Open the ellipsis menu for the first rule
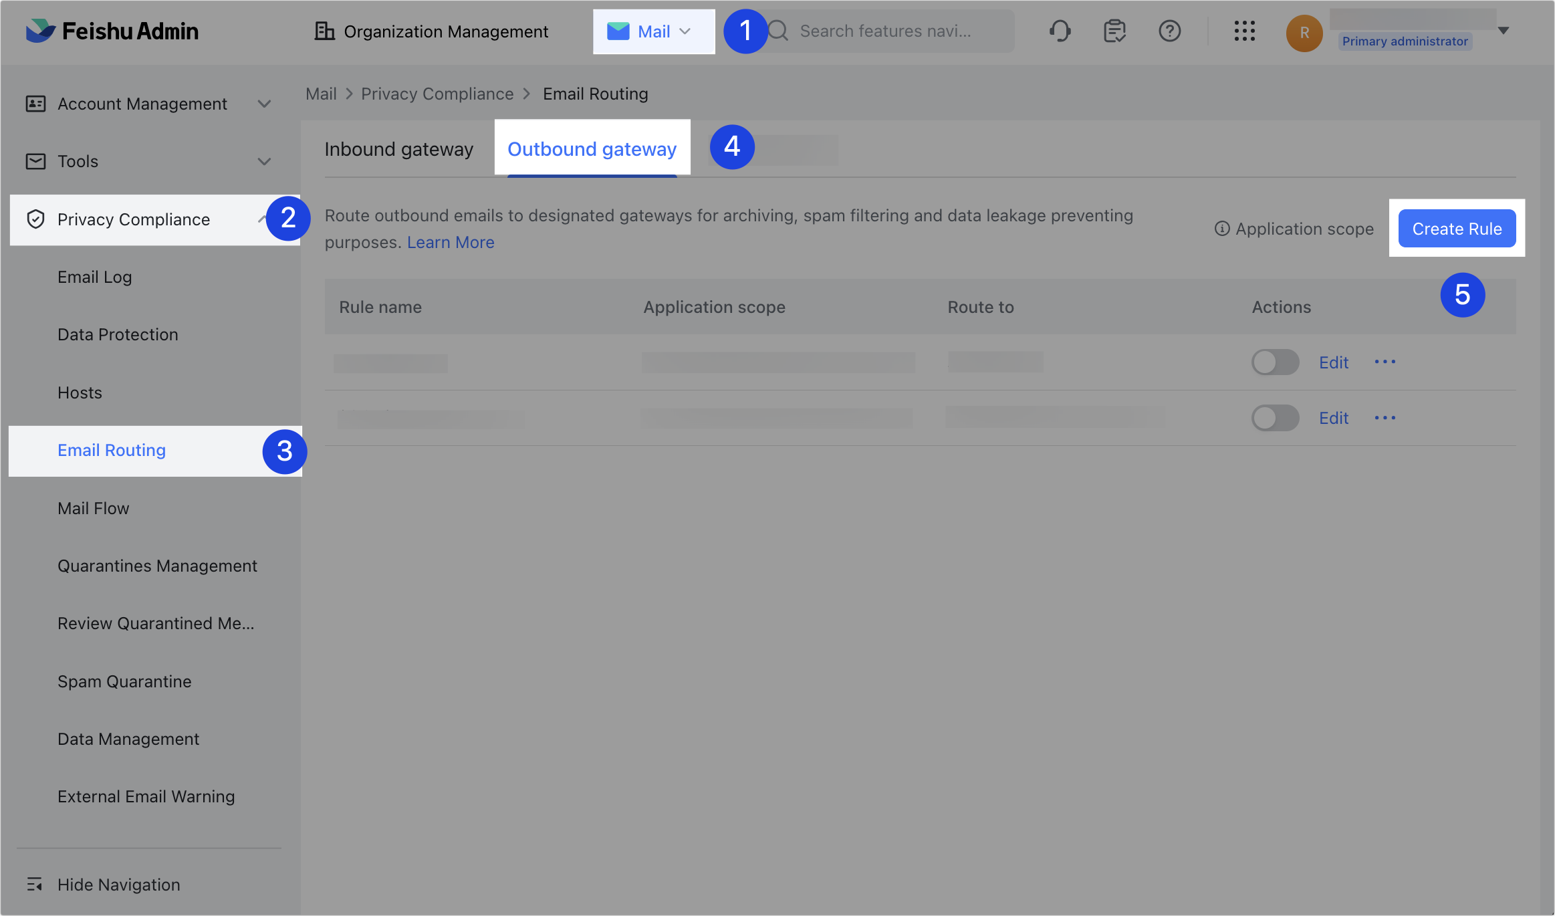The image size is (1555, 916). pyautogui.click(x=1385, y=362)
